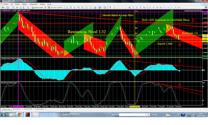Zoom in the chart with plus magnifier
Image resolution: width=208 pixels, height=125 pixels.
tap(79, 7)
